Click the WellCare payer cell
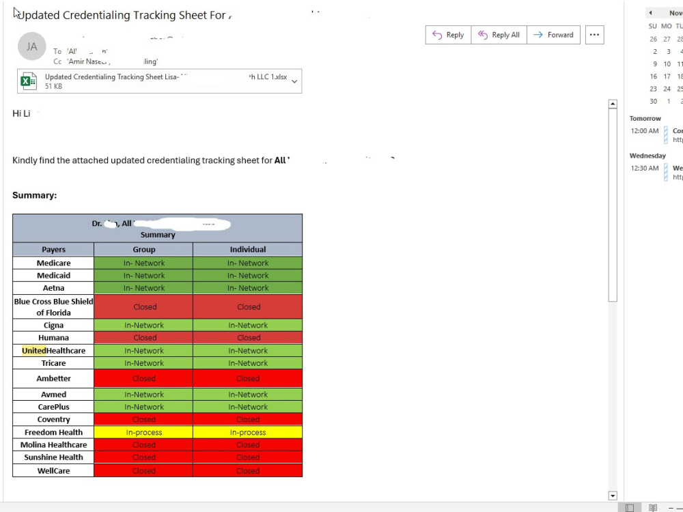Image resolution: width=683 pixels, height=512 pixels. click(x=53, y=470)
